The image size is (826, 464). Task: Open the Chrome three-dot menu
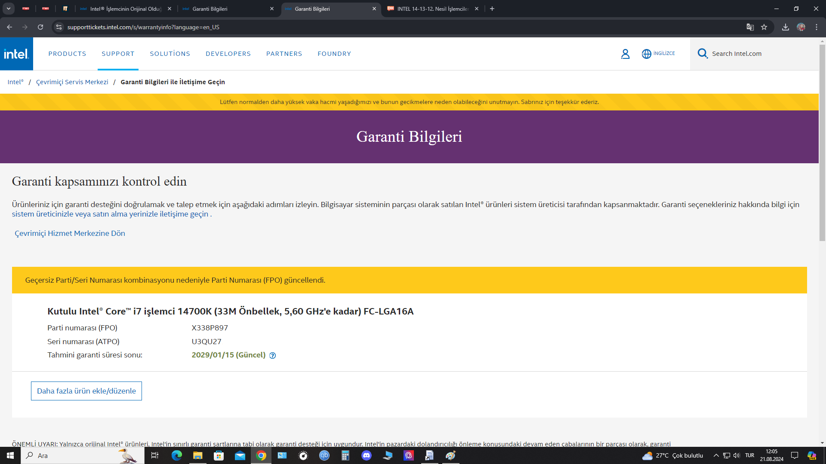(x=817, y=27)
